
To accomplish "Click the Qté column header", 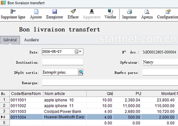I will click(100, 94).
